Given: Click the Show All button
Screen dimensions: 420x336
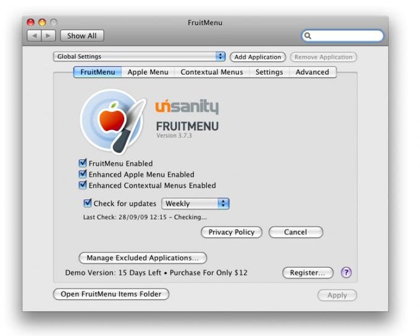Looking at the screenshot, I should [x=82, y=36].
